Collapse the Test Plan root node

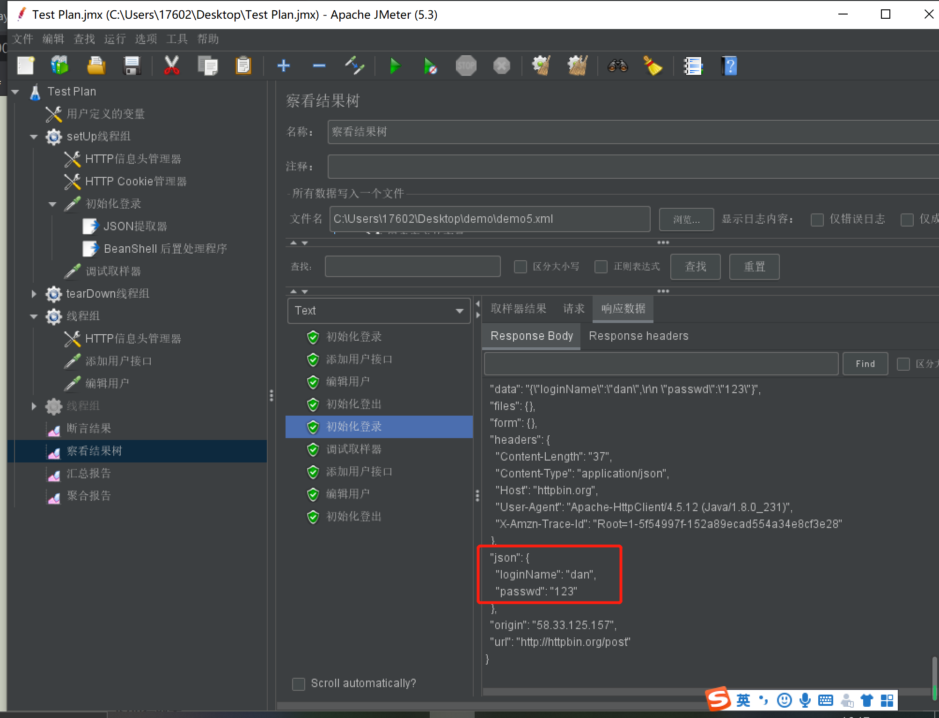(15, 92)
